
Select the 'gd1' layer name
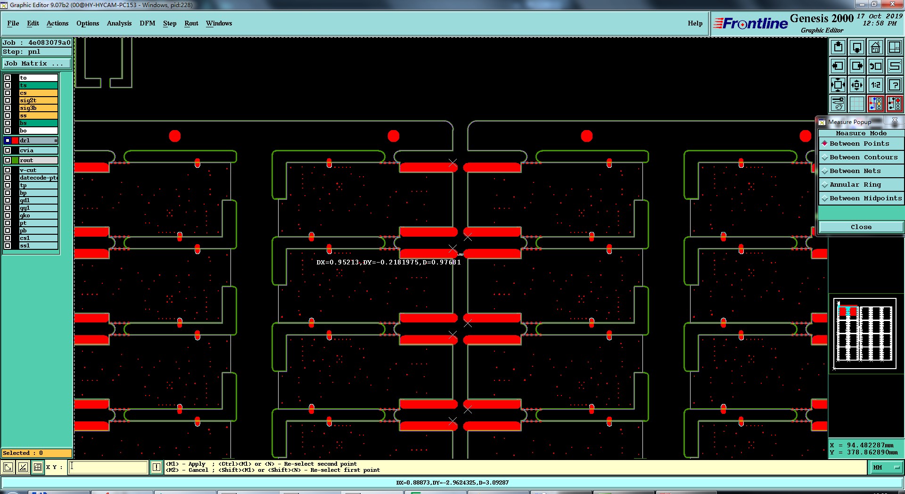point(39,200)
